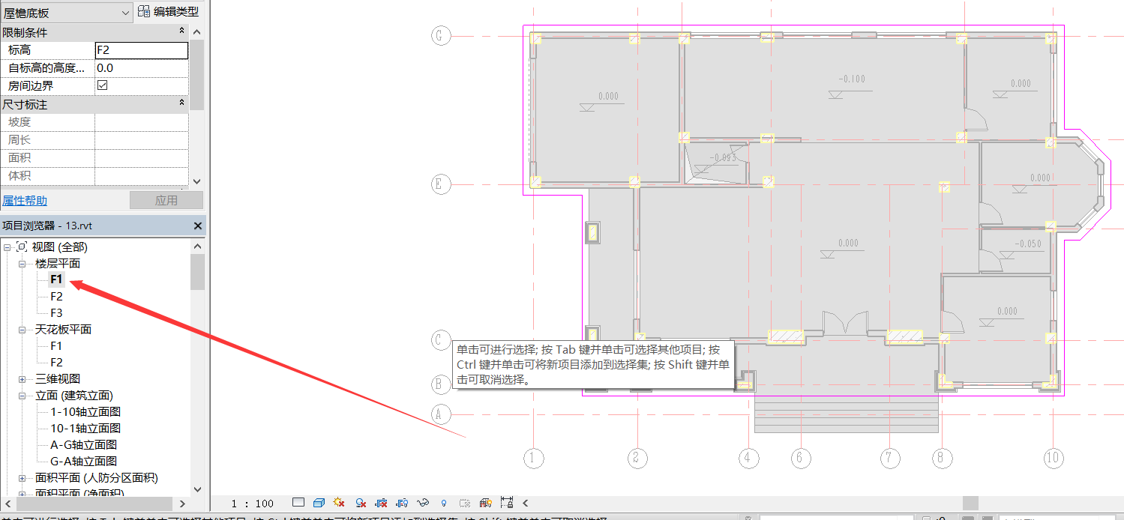
Task: Close the 项目浏览器 panel
Action: 198,226
